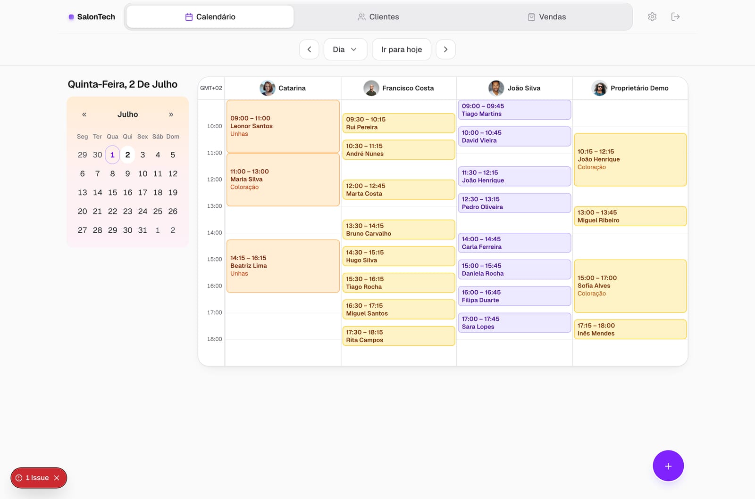
Task: Open Miguel Santos 16:30 appointment
Action: click(399, 310)
